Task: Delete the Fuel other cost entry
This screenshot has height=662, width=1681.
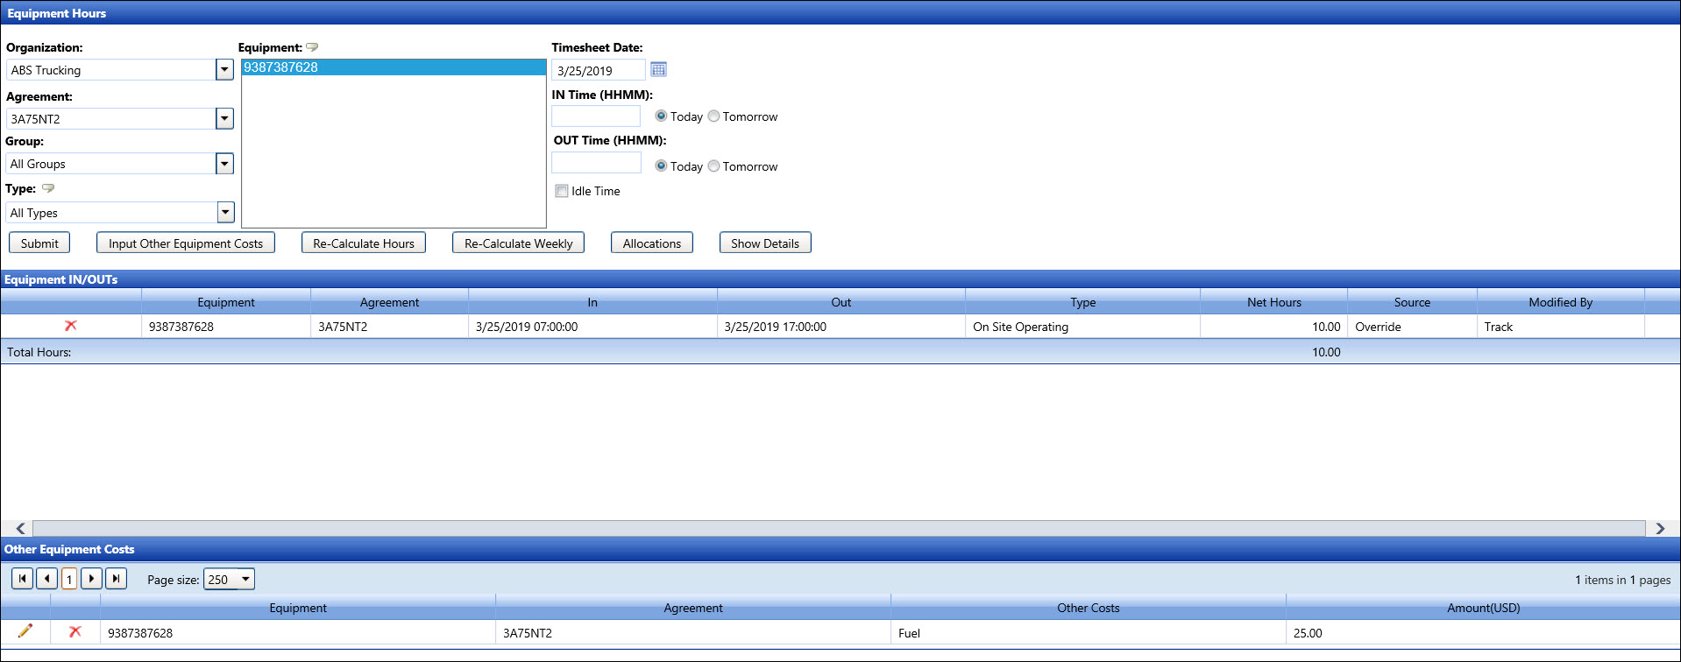Action: click(75, 631)
